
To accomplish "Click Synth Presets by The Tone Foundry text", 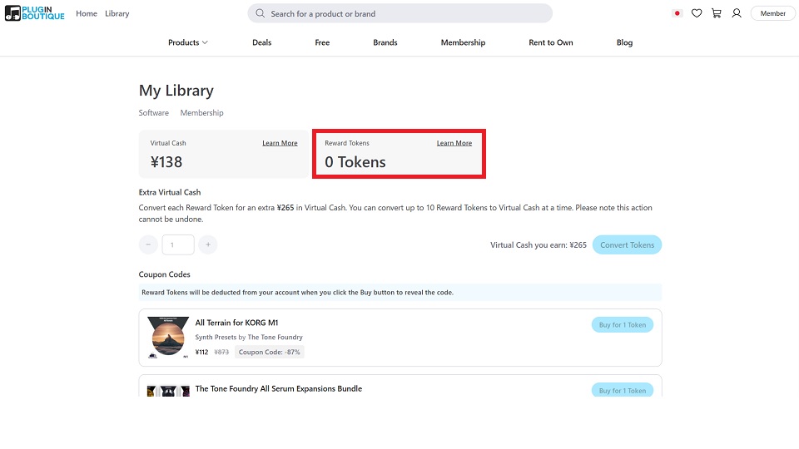I will [249, 337].
